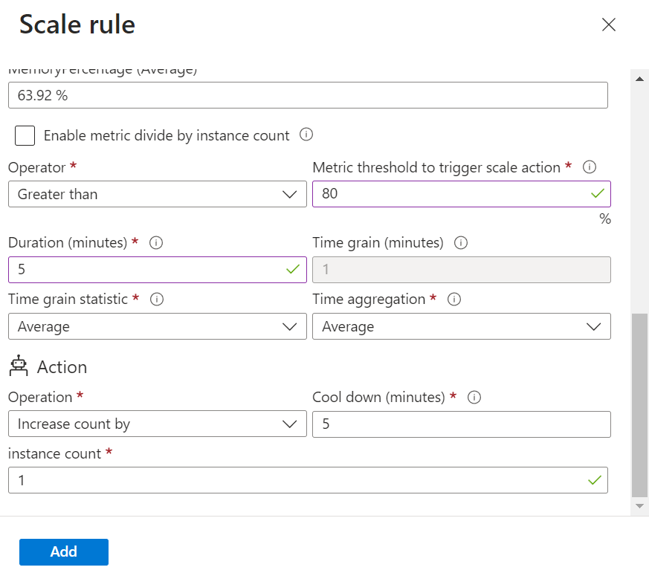Click the Duration minutes input field
Image resolution: width=649 pixels, height=573 pixels.
[145, 270]
